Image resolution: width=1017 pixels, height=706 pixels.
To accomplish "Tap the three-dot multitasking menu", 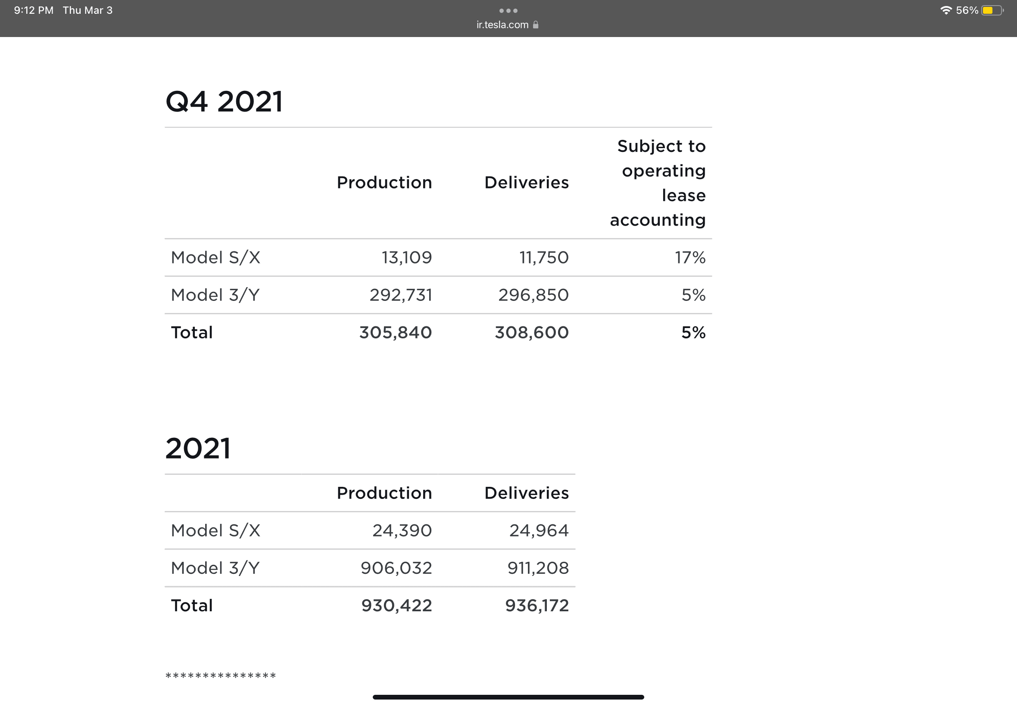I will [x=508, y=11].
